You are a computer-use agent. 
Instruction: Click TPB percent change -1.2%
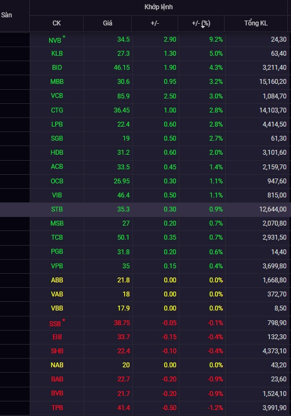pos(215,407)
